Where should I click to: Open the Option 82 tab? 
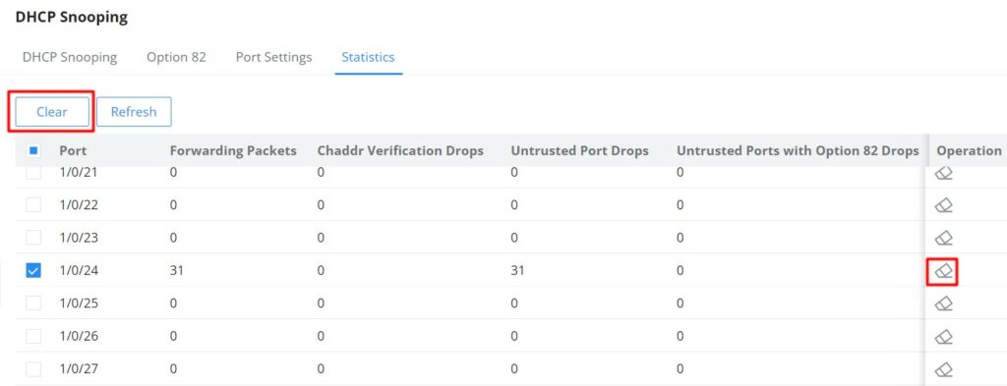[177, 57]
